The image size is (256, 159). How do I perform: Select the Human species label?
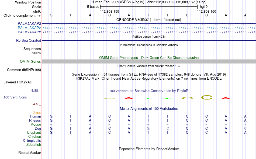pos(35,116)
